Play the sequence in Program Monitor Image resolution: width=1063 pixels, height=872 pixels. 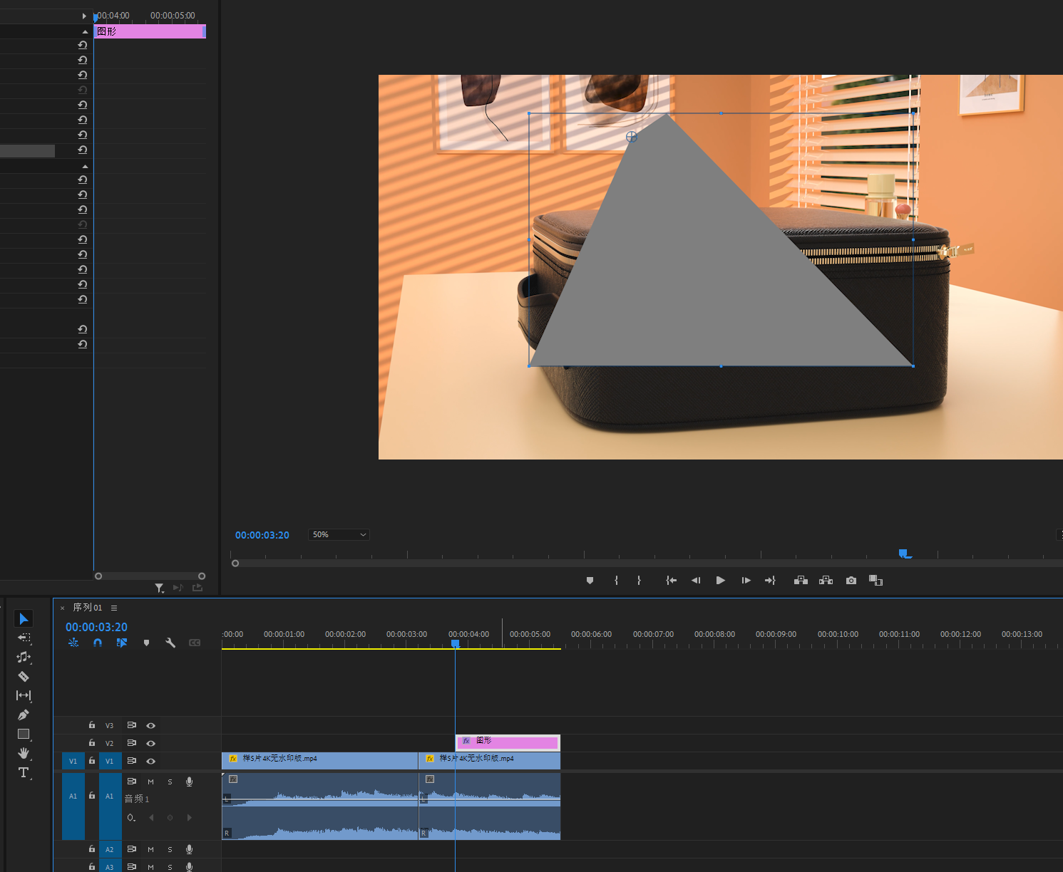pos(720,581)
